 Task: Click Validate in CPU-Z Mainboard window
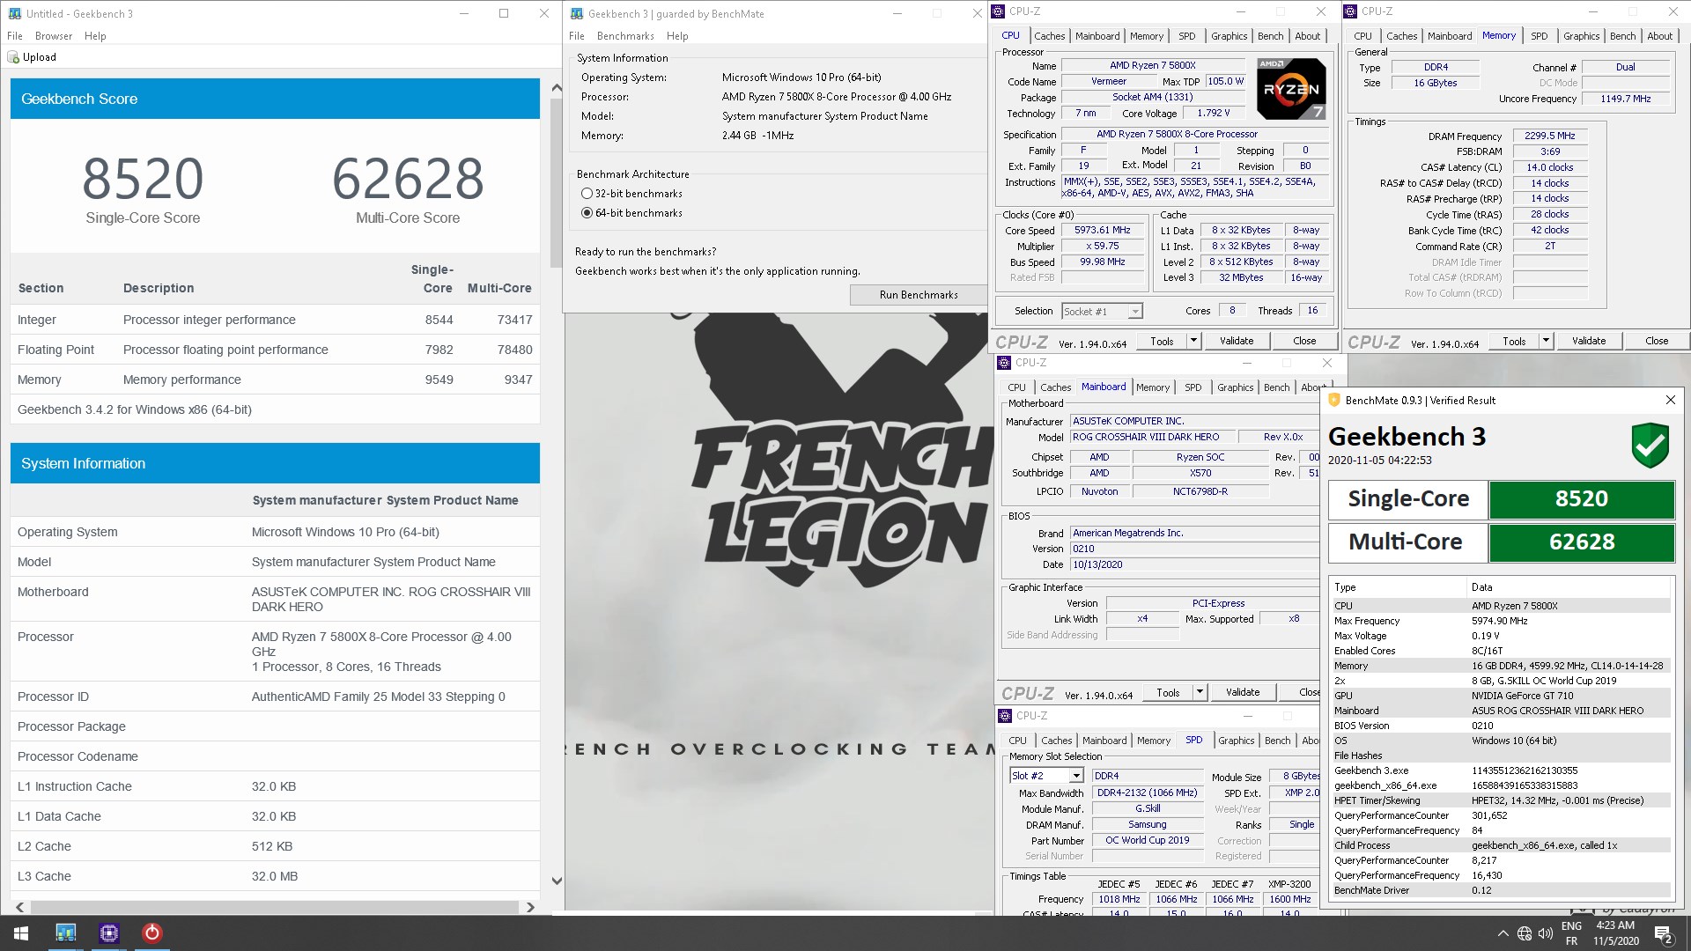coord(1242,692)
